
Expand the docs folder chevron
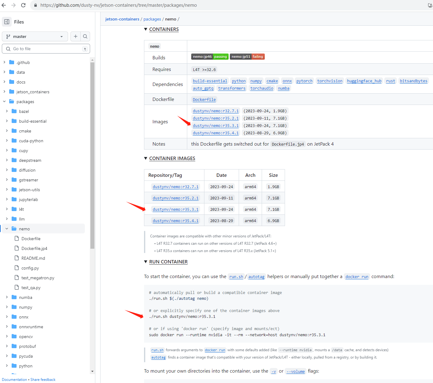(4, 82)
